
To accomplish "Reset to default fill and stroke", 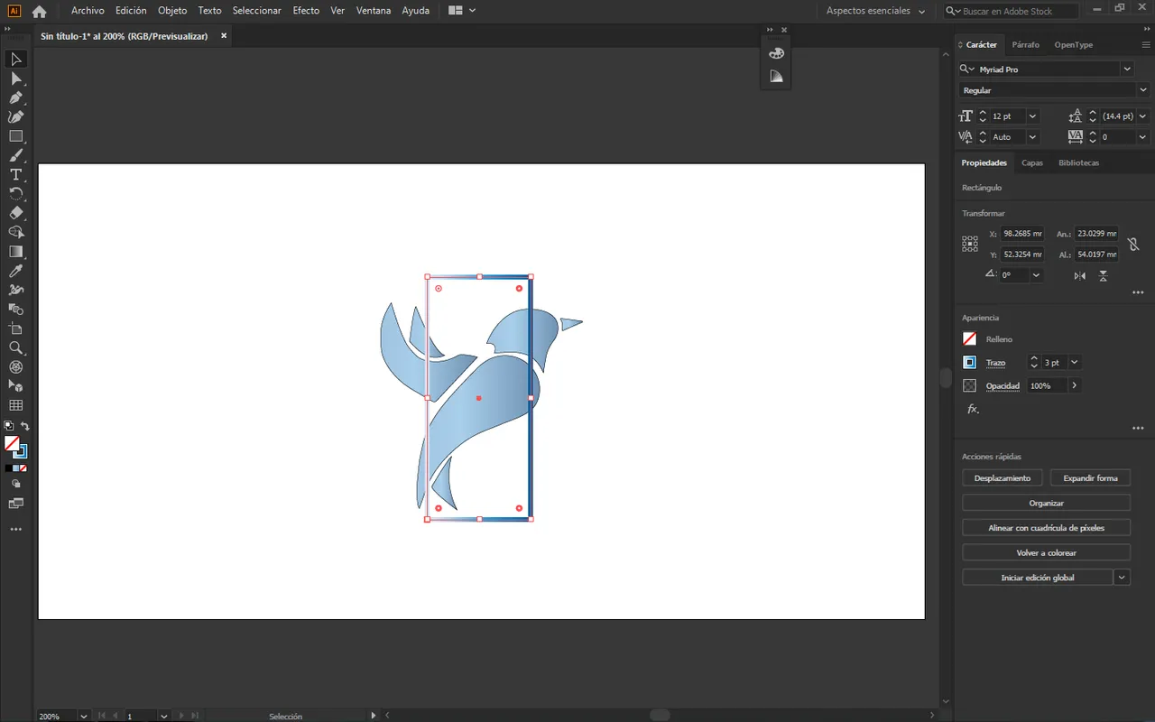I will 8,426.
